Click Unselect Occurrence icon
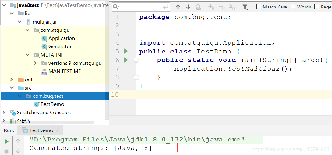Image resolution: width=332 pixels, height=155 pixels. (x=222, y=7)
